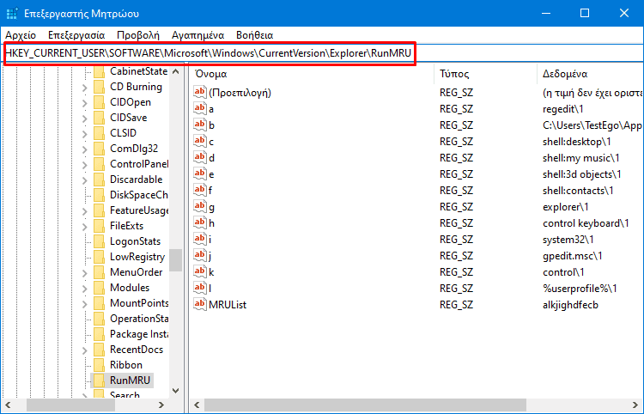Select the control keyboard\1 data cell
Screen dimensions: 644x414
[x=586, y=223]
